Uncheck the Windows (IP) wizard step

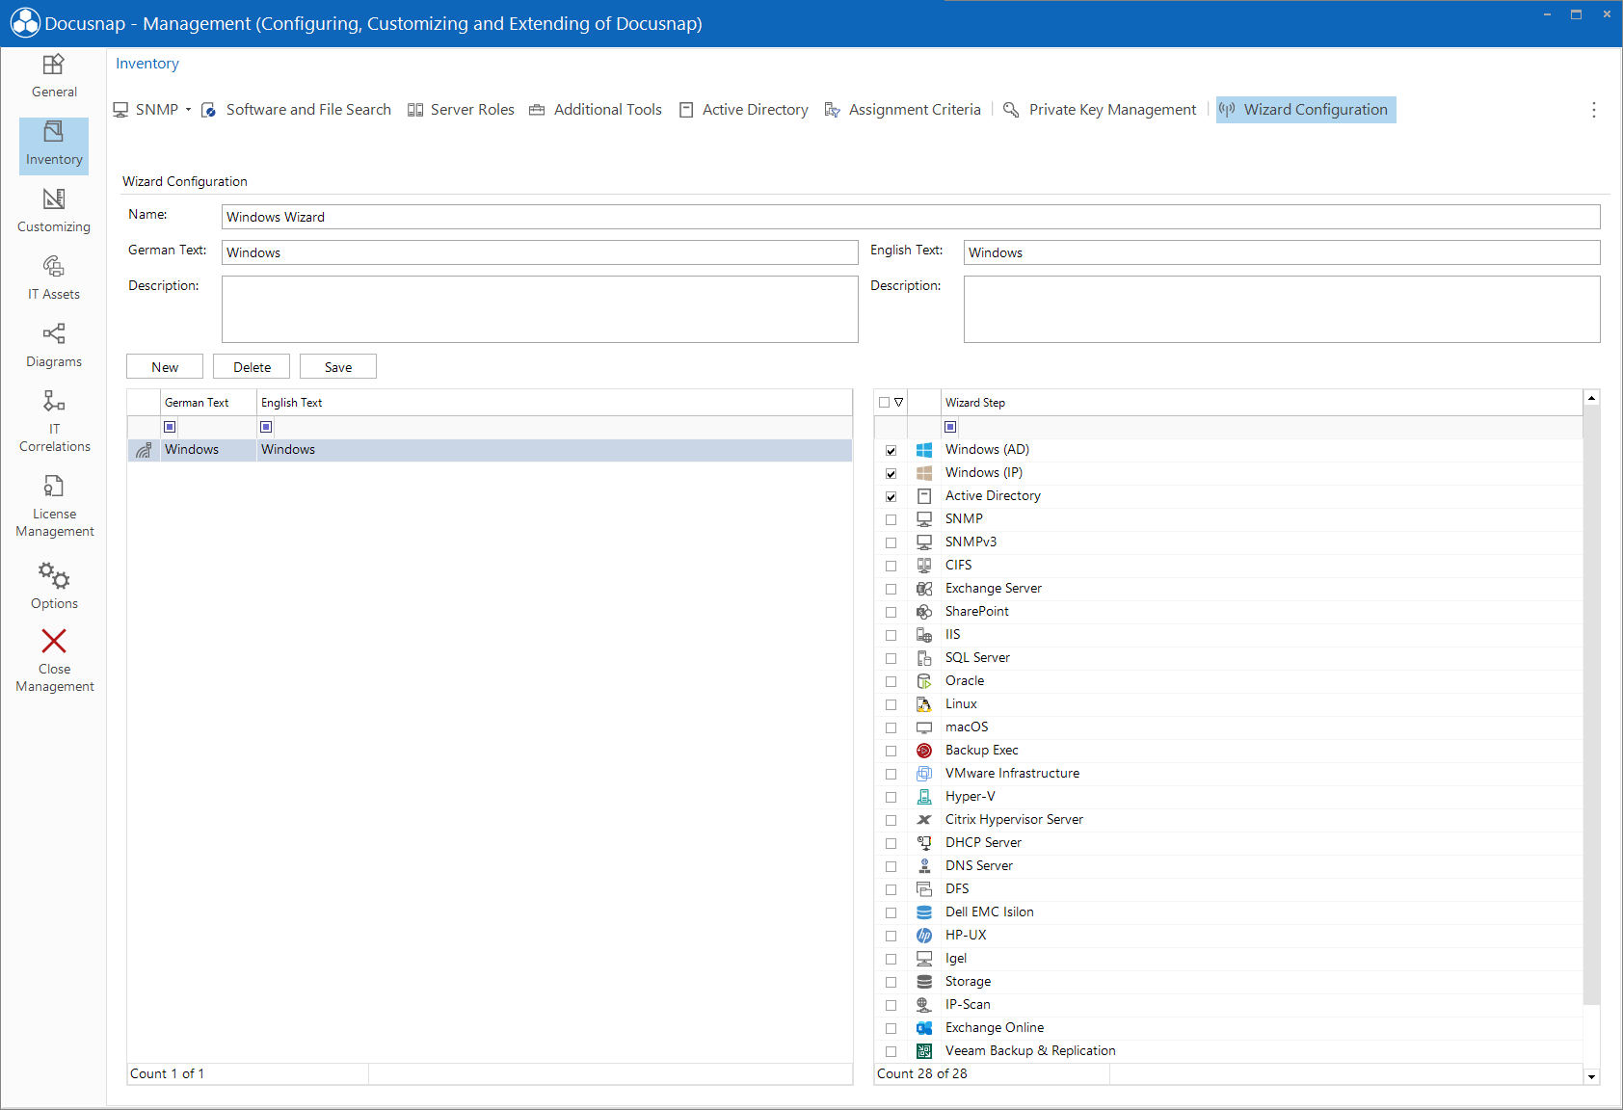coord(891,473)
